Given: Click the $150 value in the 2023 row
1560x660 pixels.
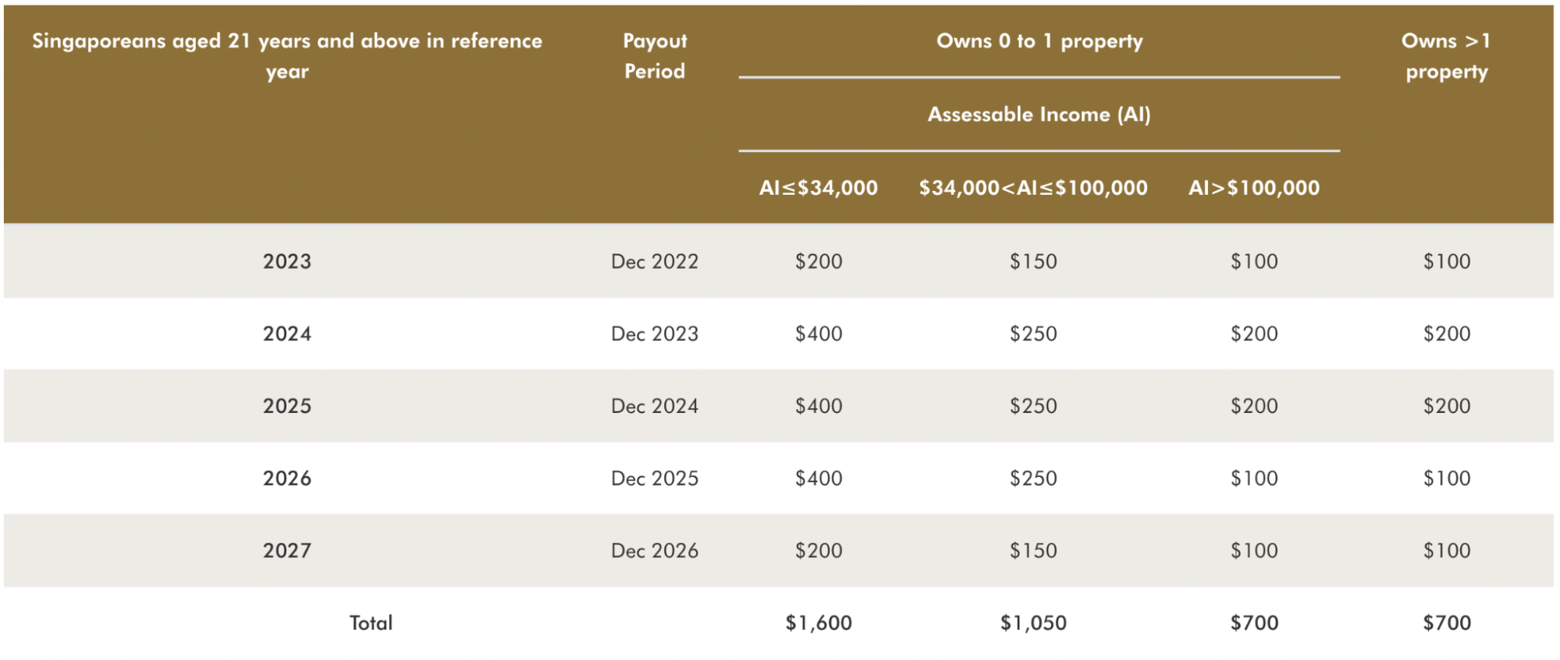Looking at the screenshot, I should (x=1033, y=261).
